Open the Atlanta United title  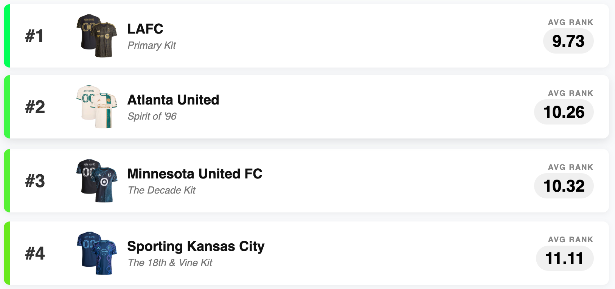[x=173, y=100]
